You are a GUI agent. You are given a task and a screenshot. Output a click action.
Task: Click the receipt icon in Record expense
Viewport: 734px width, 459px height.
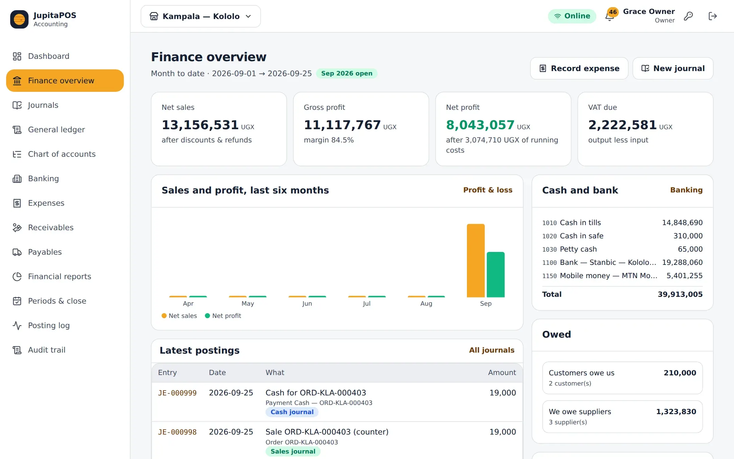[543, 68]
